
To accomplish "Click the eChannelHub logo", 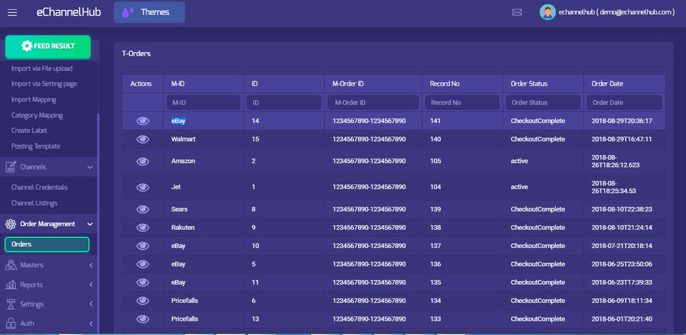I will pyautogui.click(x=69, y=12).
